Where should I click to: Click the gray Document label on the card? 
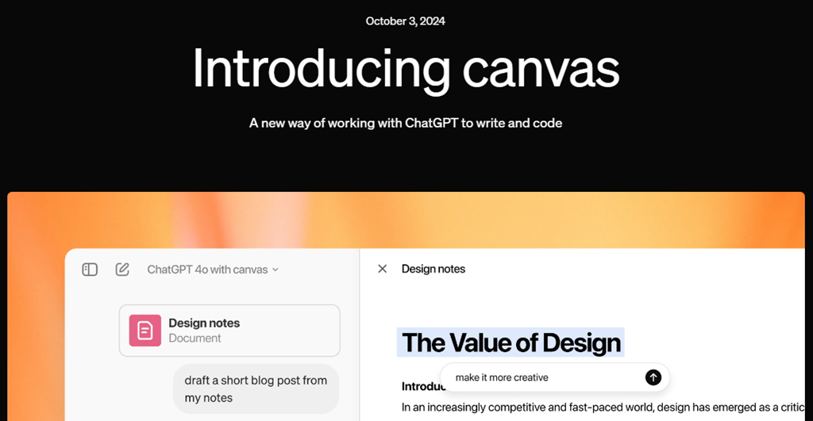pyautogui.click(x=195, y=338)
